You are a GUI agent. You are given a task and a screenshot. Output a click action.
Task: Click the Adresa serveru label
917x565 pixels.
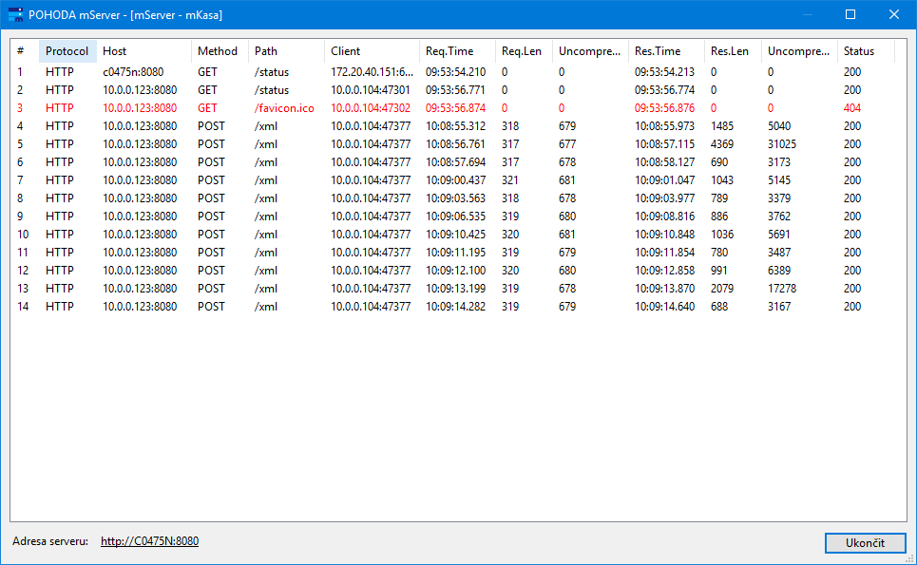tap(50, 541)
